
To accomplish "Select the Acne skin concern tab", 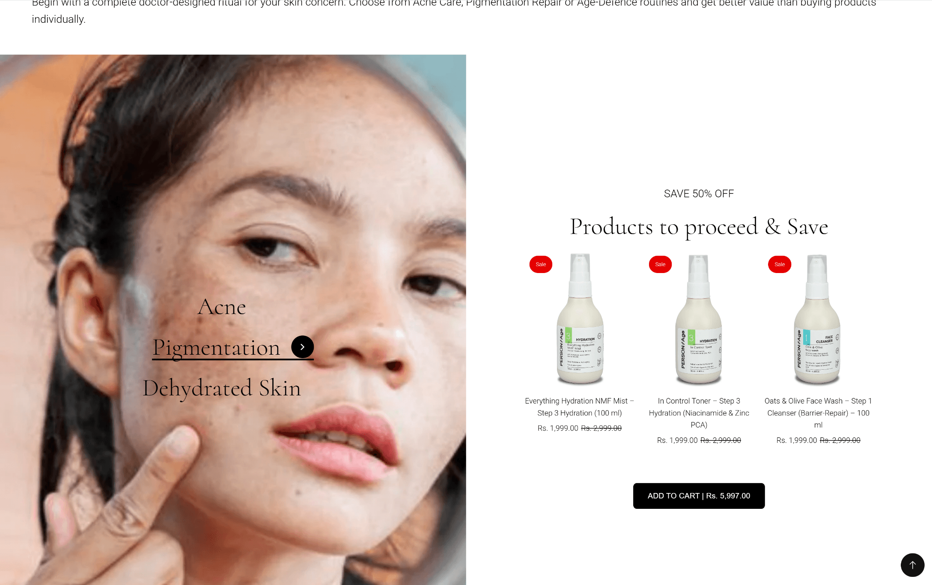I will (222, 307).
